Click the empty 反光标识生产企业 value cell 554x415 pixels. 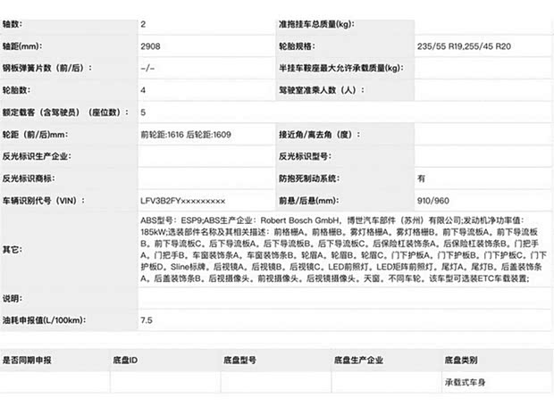206,156
